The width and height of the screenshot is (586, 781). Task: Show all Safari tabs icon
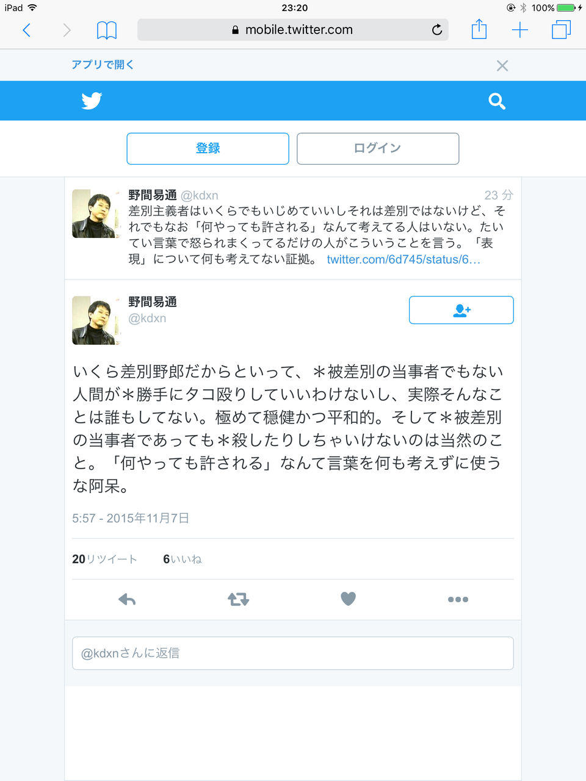coord(561,30)
